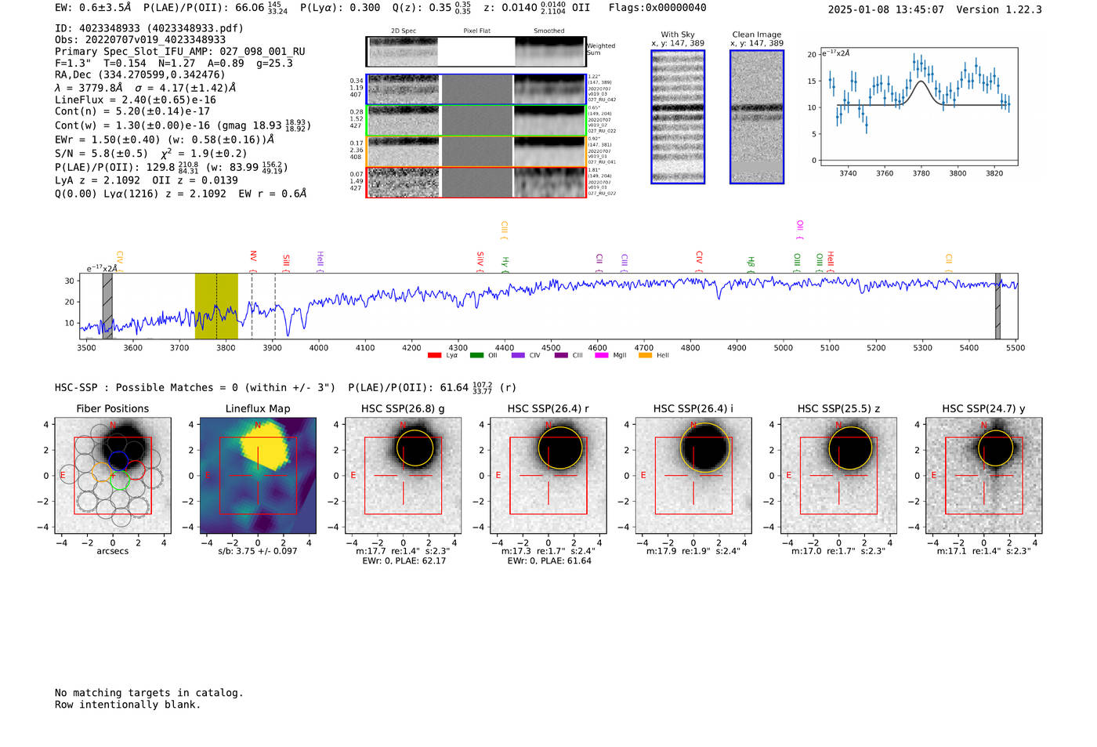1097x747 pixels.
Task: Click the red Lyα legend swatch
Action: 434,356
